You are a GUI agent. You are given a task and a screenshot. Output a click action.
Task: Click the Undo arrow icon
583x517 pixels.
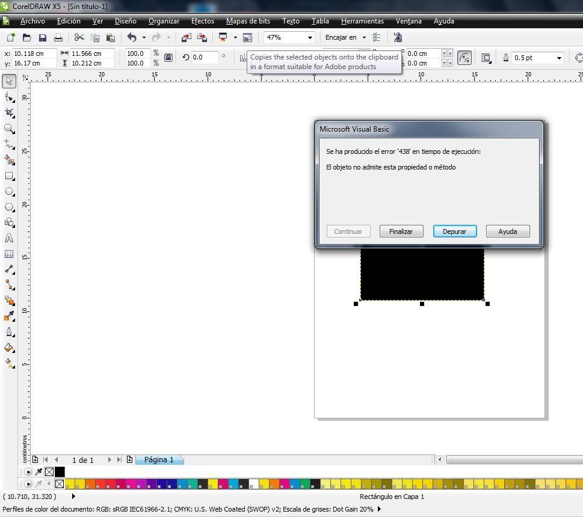132,37
